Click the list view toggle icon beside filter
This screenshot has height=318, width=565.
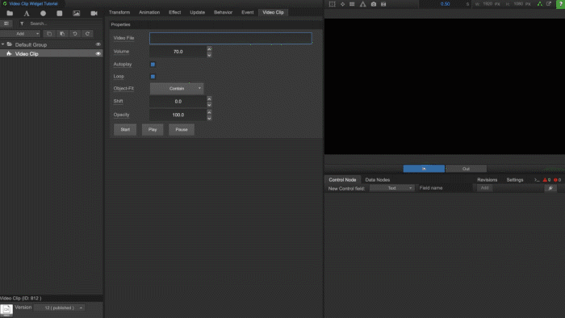(x=6, y=23)
